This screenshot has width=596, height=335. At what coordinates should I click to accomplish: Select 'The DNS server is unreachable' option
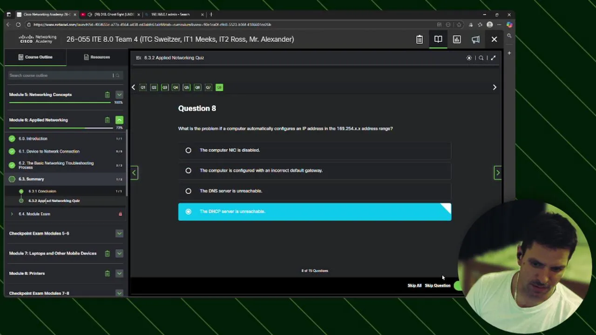point(315,191)
